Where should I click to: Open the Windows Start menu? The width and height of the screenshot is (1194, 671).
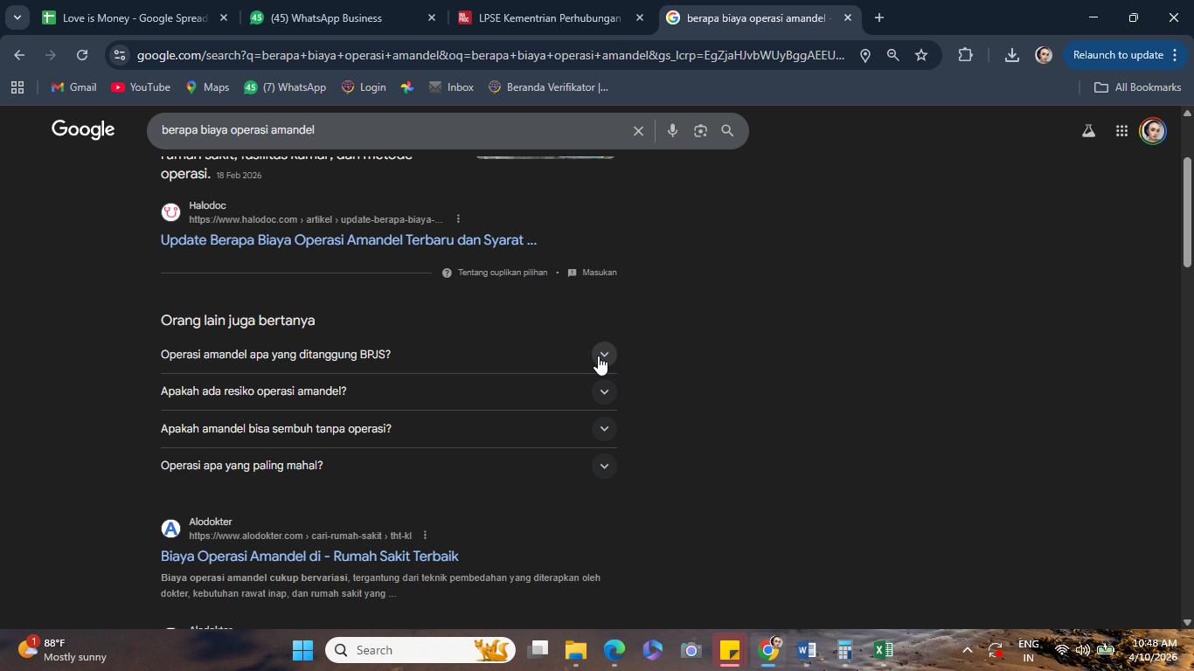pos(302,650)
